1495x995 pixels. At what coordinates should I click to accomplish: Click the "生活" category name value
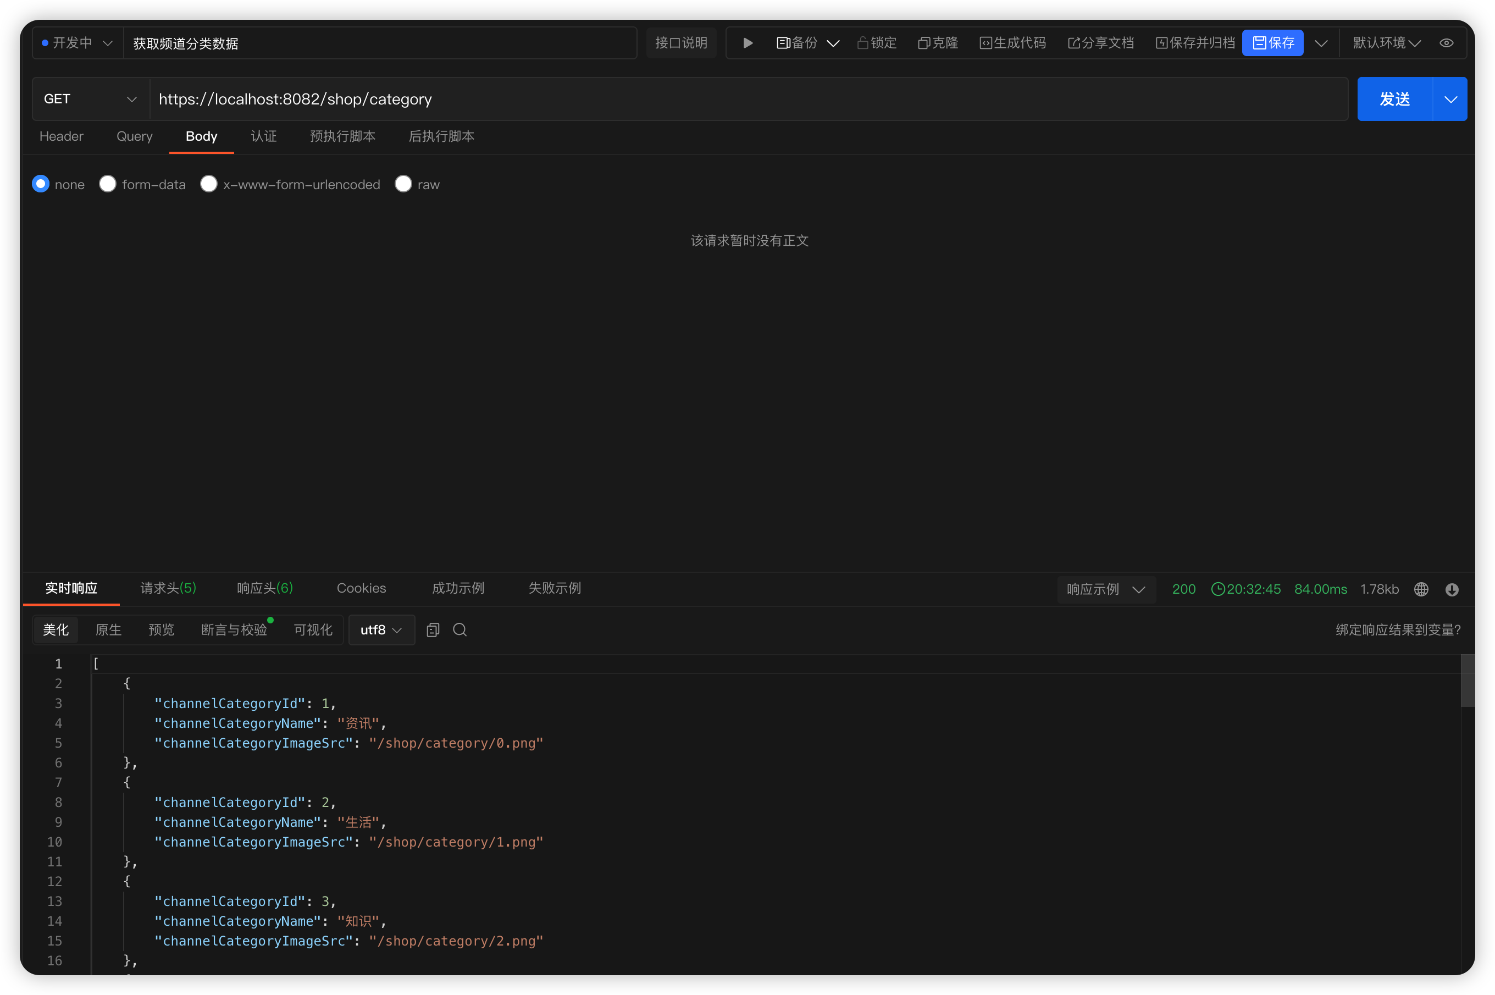(x=358, y=822)
